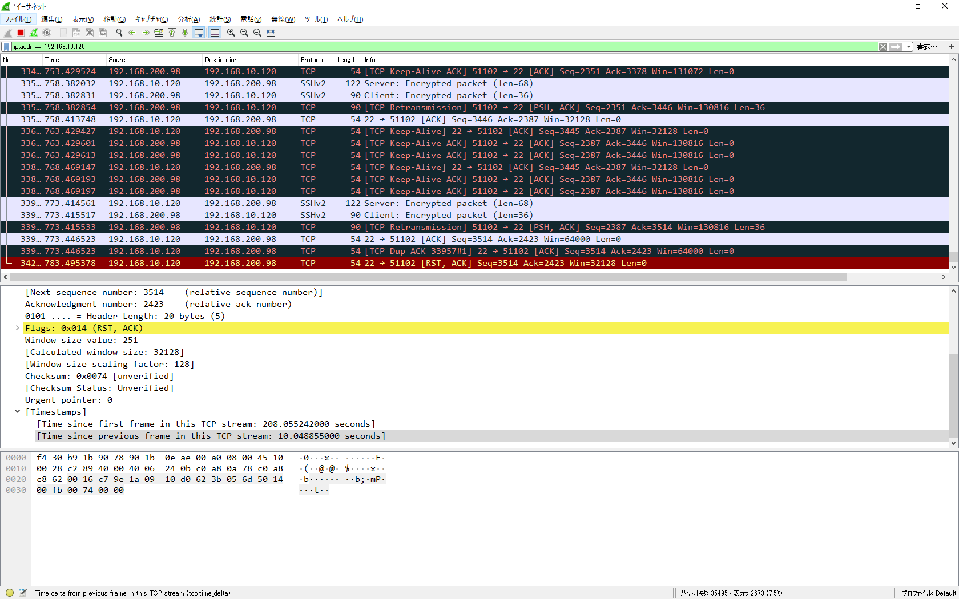Jump to the first packet
This screenshot has width=959, height=599.
click(x=172, y=33)
